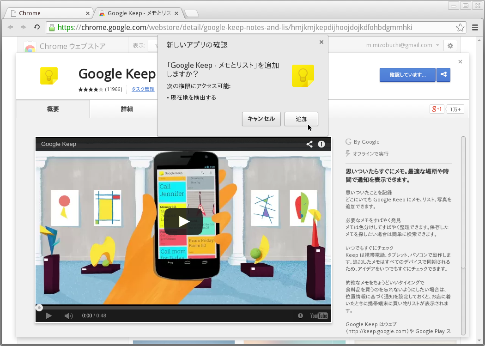Screen dimensions: 485x346
Task: Click the browser forward arrow
Action: [x=24, y=27]
